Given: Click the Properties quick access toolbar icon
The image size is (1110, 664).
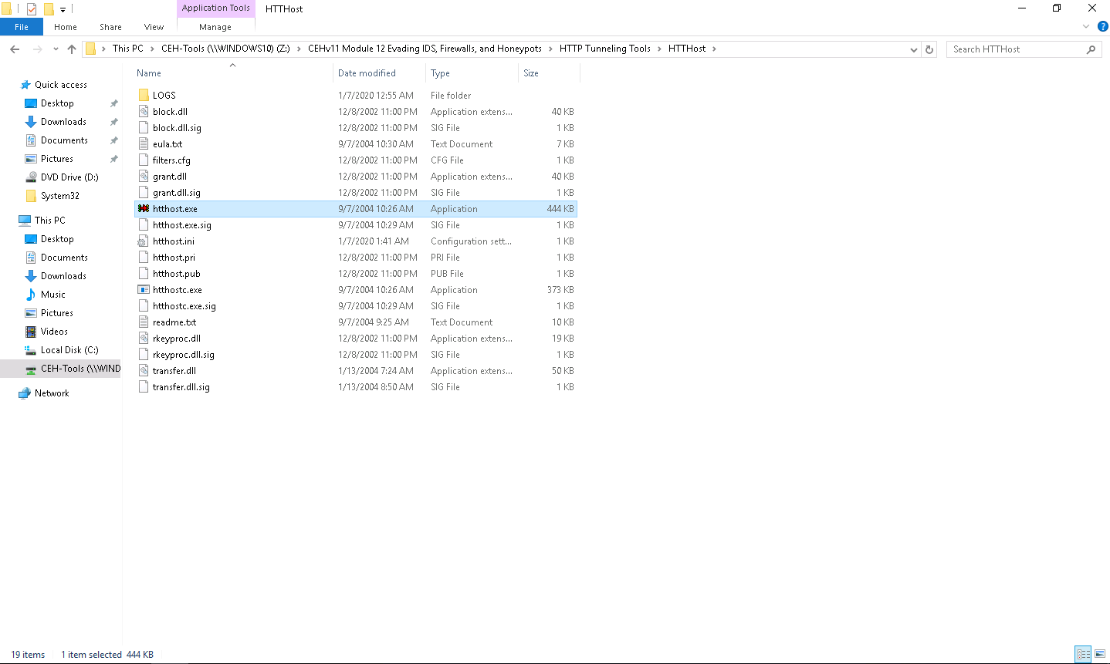Looking at the screenshot, I should click(32, 9).
